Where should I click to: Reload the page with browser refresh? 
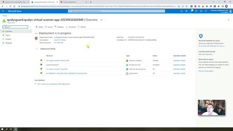[11, 7]
